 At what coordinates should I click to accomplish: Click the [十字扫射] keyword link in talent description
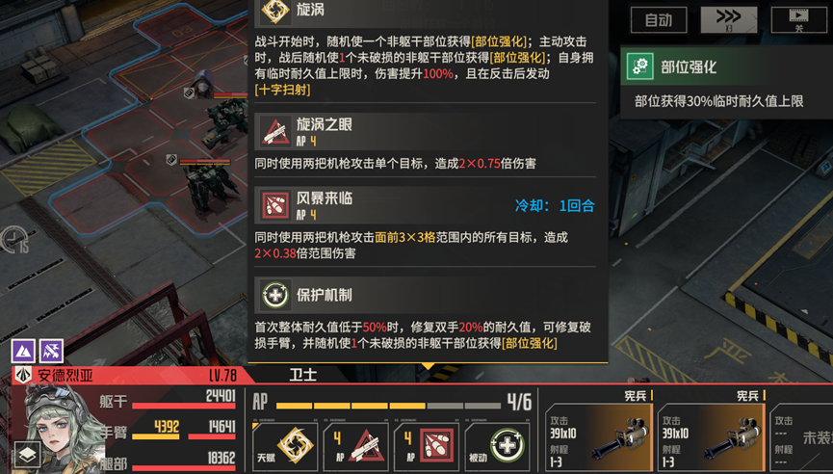click(282, 90)
